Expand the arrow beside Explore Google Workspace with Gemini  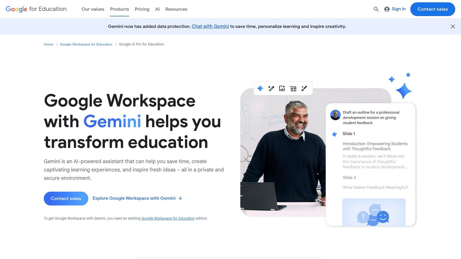click(x=180, y=198)
